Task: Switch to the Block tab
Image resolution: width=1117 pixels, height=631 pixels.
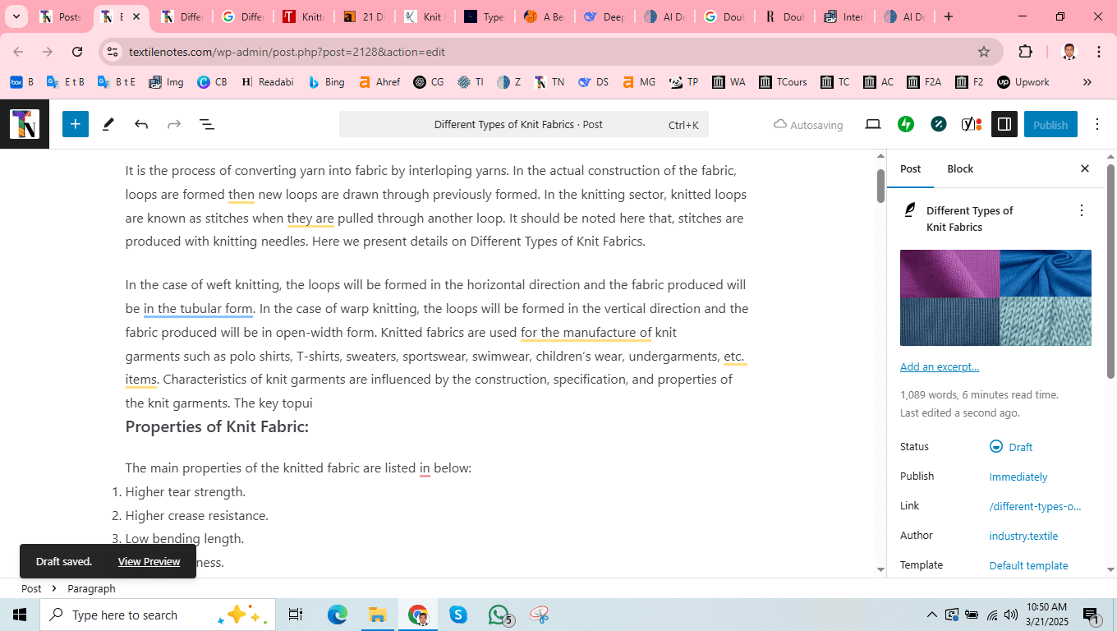Action: click(959, 168)
